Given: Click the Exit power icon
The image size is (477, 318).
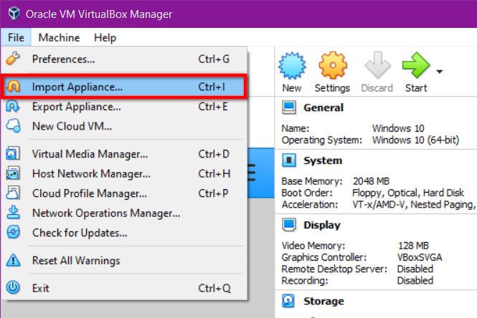Looking at the screenshot, I should pos(13,287).
